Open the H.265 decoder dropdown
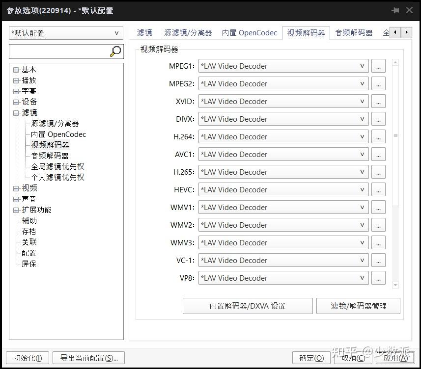The width and height of the screenshot is (421, 369). (362, 172)
